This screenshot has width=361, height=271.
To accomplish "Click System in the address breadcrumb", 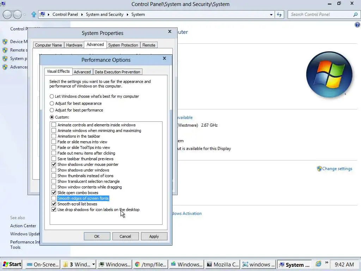I will pos(138,14).
